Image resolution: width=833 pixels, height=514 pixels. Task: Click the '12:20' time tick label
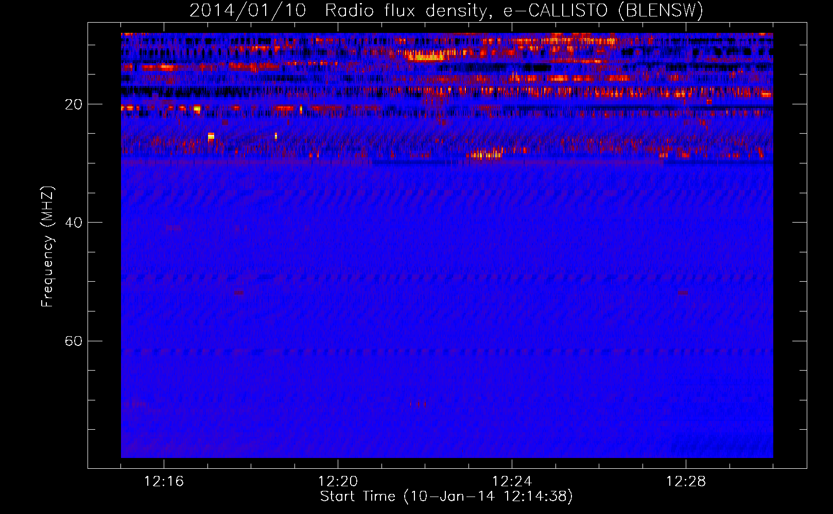(x=338, y=482)
